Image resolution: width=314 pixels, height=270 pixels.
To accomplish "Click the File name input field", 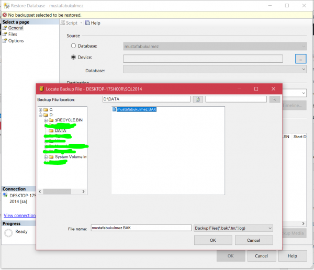I will pyautogui.click(x=141, y=228).
